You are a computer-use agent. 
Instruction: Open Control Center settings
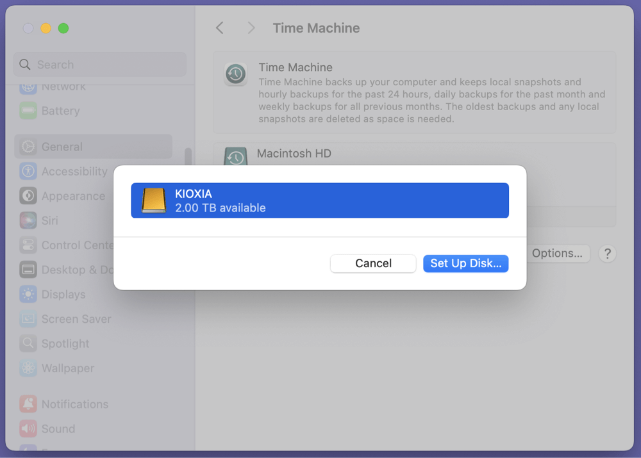coord(71,245)
